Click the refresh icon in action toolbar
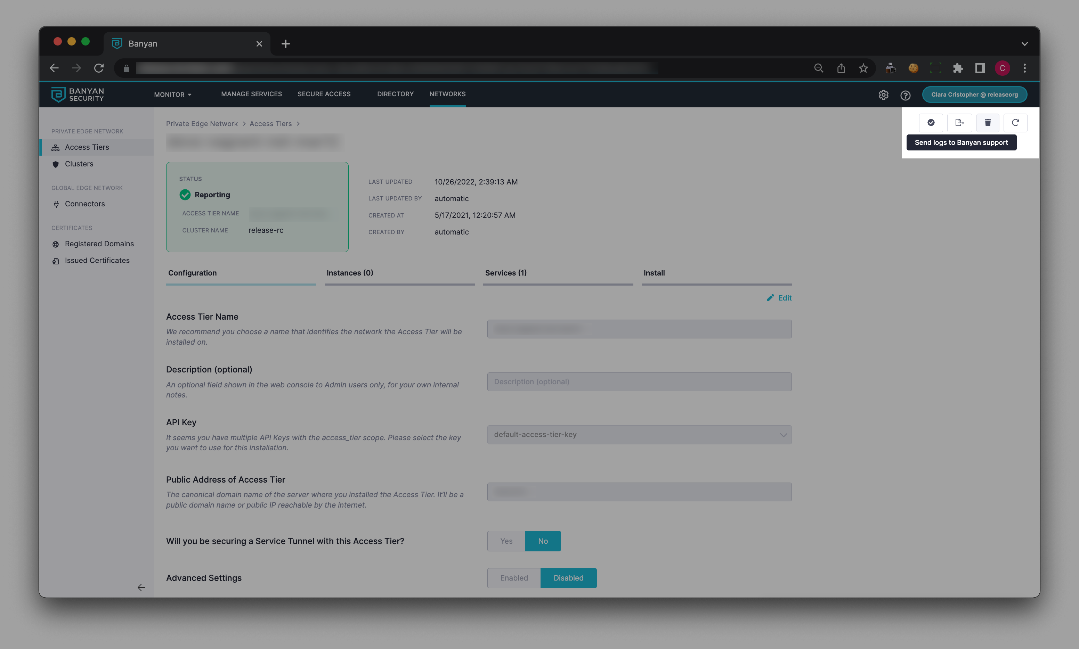1079x649 pixels. click(1015, 122)
